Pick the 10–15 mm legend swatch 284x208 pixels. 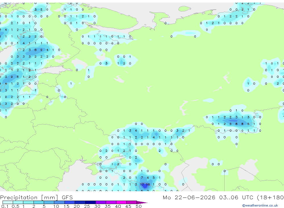click(59, 202)
